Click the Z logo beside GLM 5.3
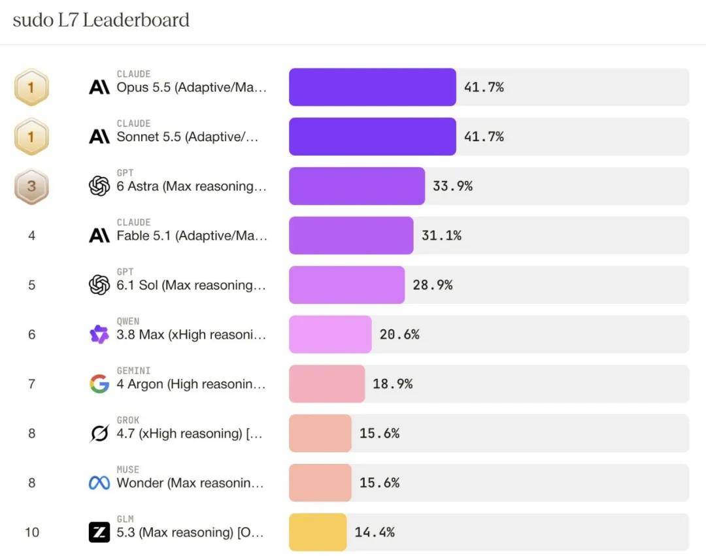Screen dimensions: 706x556 point(99,532)
